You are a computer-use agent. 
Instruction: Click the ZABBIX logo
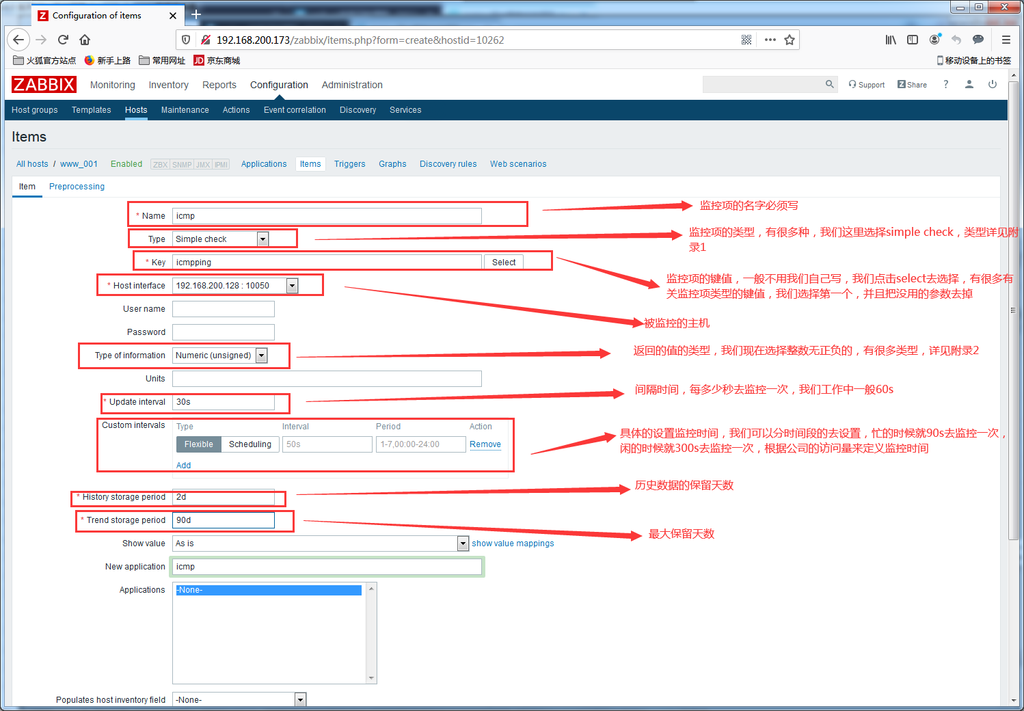[x=44, y=84]
